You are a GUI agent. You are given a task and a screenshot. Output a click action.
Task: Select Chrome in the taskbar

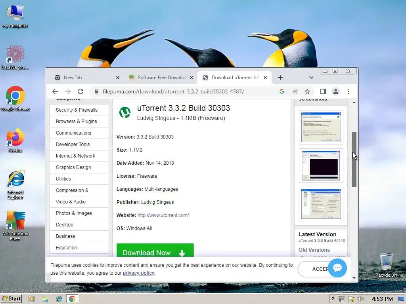click(72, 299)
